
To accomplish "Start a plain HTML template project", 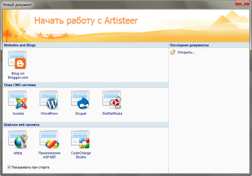I will [x=18, y=139].
